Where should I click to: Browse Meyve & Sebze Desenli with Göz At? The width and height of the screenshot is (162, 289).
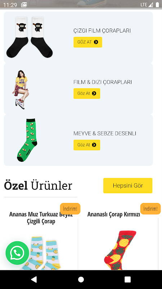click(87, 145)
